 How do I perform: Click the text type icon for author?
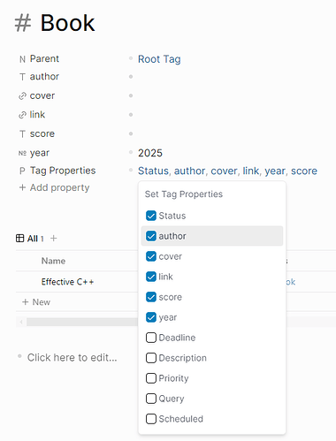coord(22,77)
